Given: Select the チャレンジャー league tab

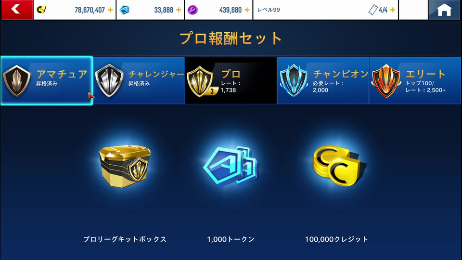Looking at the screenshot, I should (x=139, y=80).
